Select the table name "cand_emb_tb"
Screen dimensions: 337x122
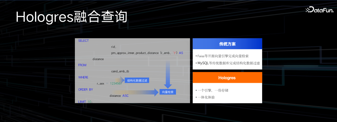pyautogui.click(x=120, y=71)
